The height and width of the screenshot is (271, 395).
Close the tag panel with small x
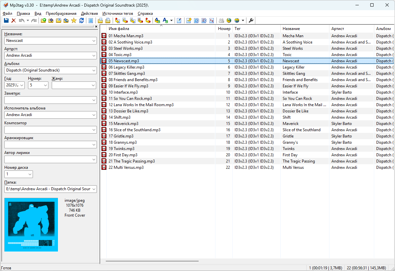96,27
